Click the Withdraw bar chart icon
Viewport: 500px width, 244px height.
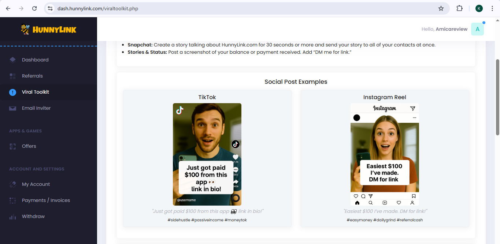[13, 217]
